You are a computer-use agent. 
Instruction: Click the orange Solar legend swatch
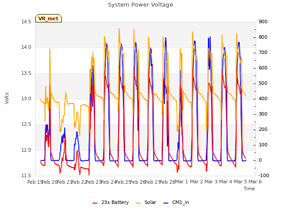coord(138,203)
